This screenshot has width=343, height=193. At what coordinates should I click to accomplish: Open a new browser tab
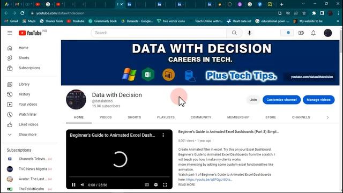(281, 4)
